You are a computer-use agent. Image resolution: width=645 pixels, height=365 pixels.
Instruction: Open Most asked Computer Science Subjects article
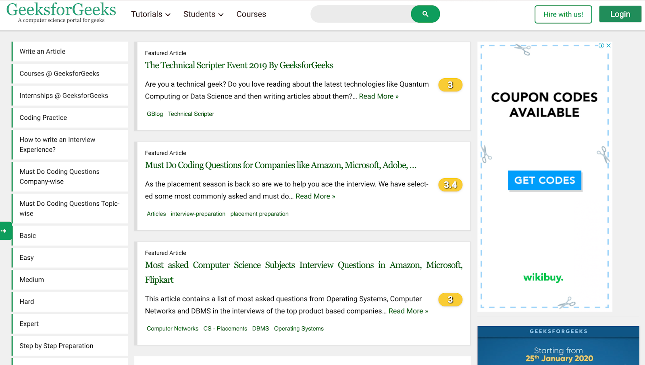point(304,272)
